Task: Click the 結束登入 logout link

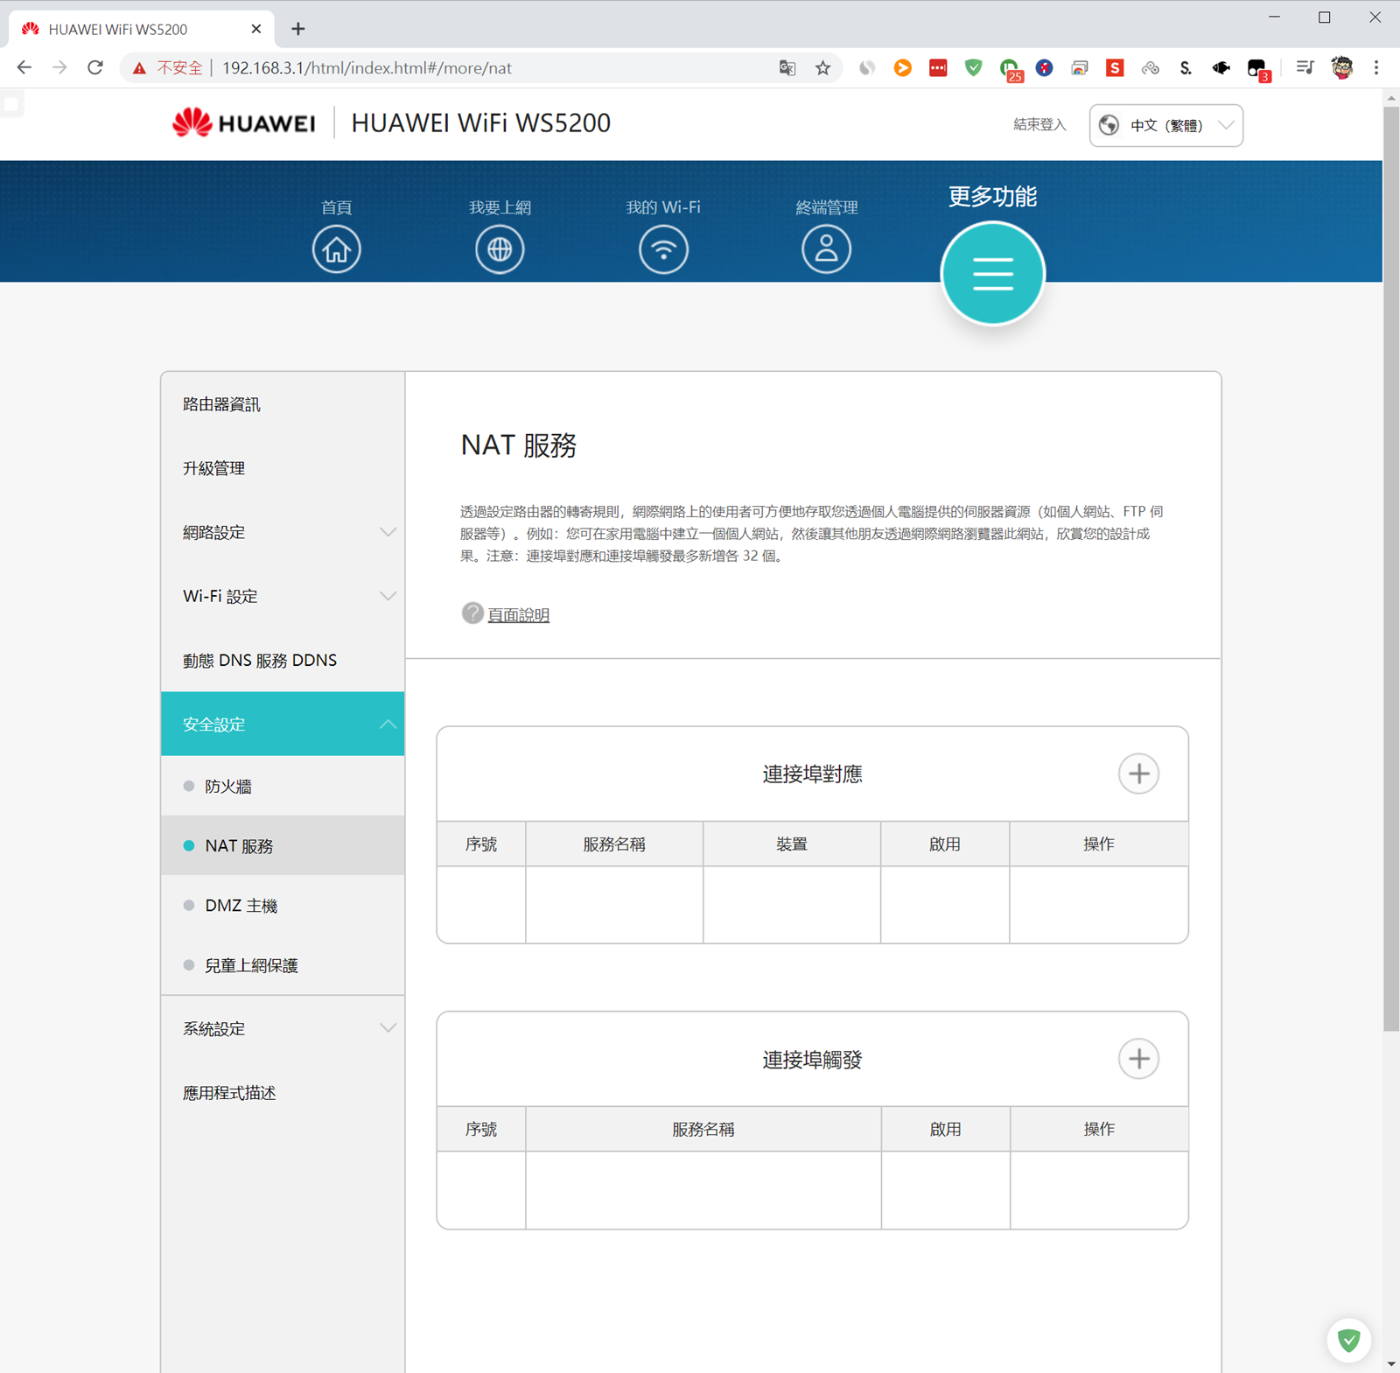Action: point(1039,125)
